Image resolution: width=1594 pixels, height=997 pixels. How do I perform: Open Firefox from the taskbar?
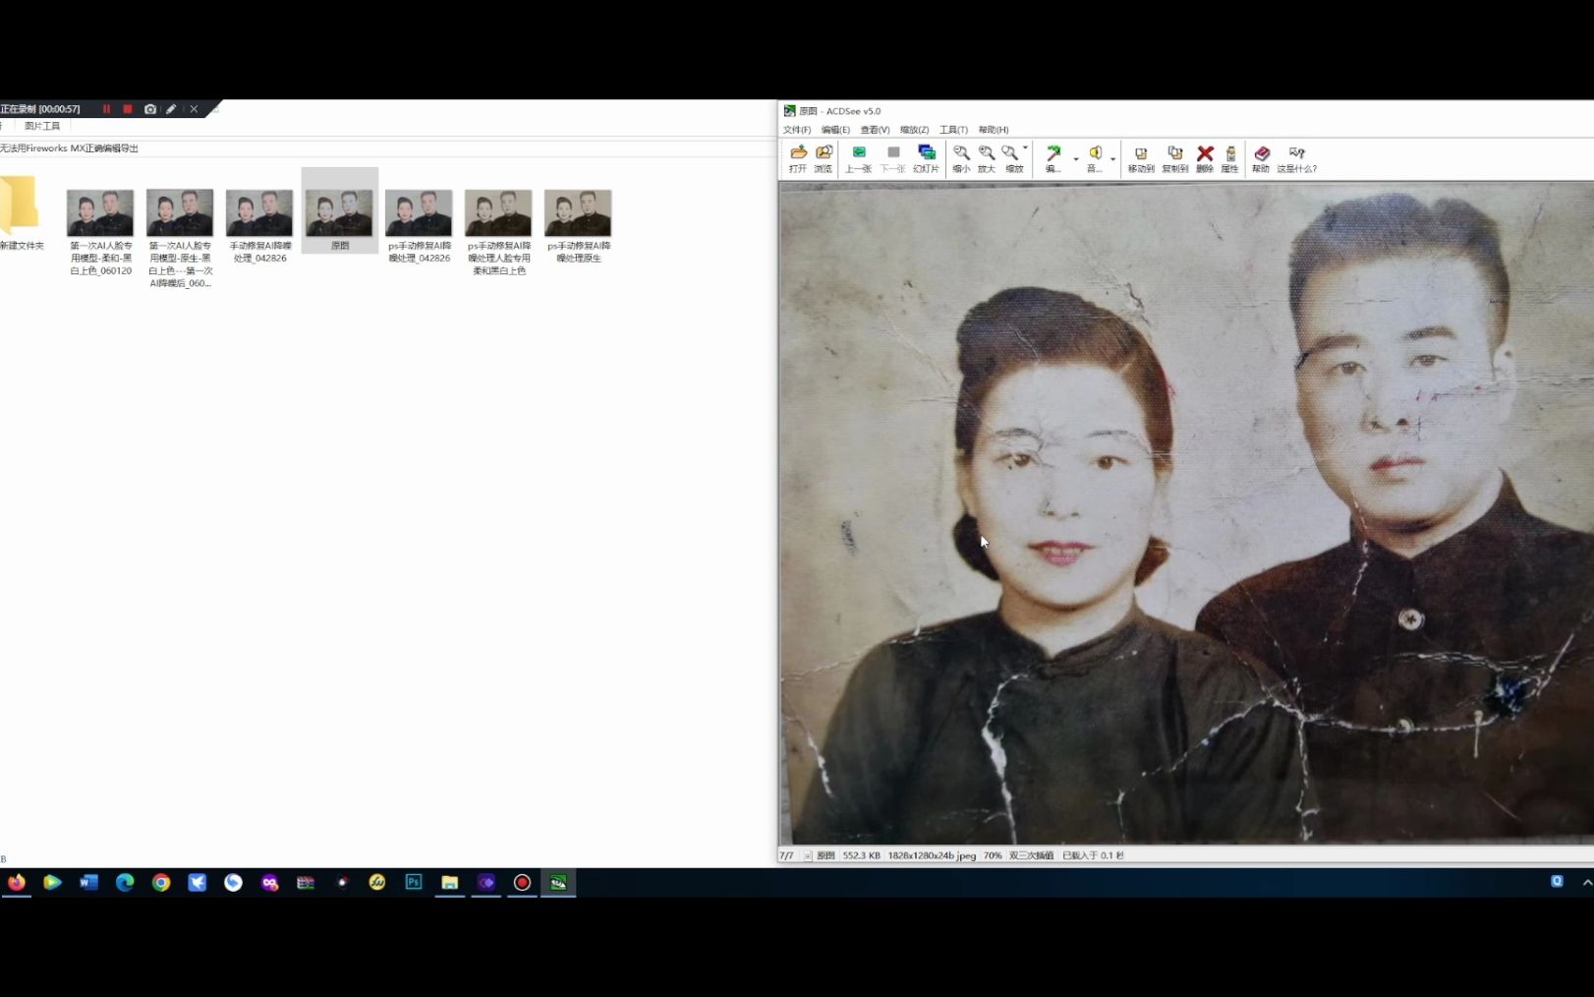click(17, 883)
